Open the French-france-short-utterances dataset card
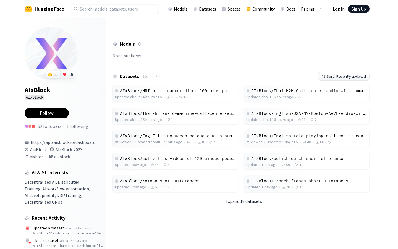 click(307, 184)
